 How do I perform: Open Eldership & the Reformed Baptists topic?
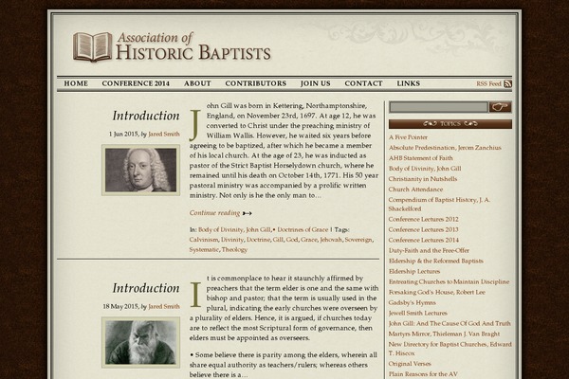click(436, 262)
